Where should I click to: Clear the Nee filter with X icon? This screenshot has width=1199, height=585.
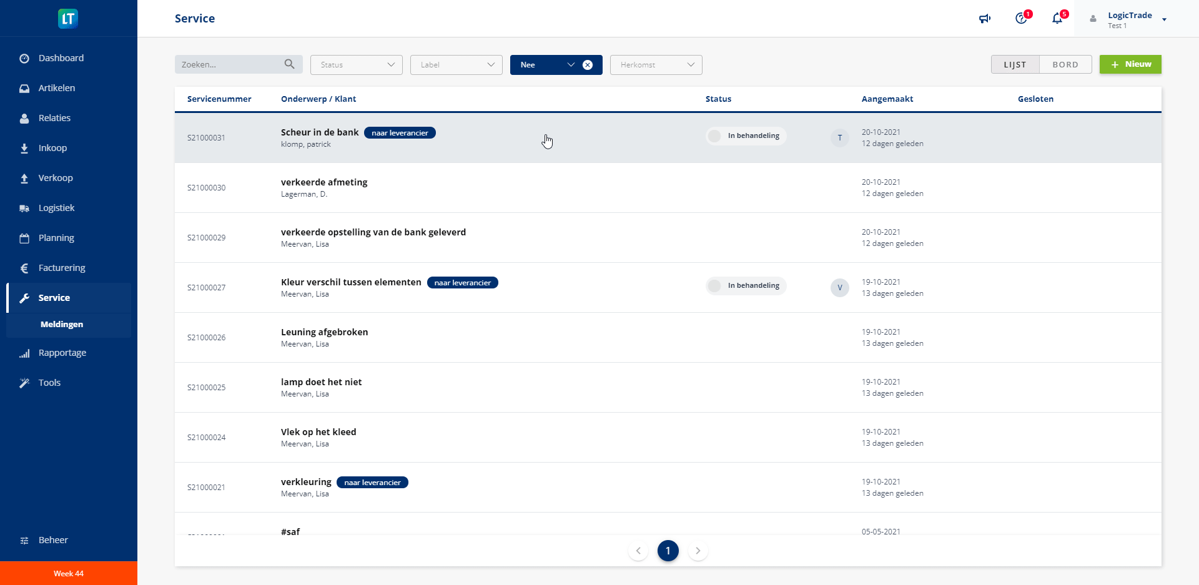point(588,65)
